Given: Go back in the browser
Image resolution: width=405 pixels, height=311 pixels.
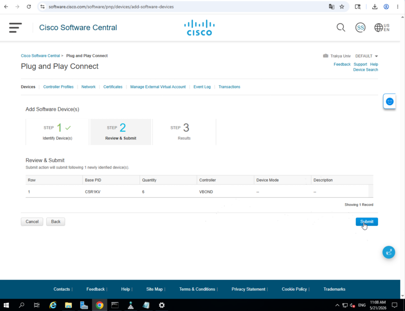Looking at the screenshot, I should pyautogui.click(x=6, y=7).
